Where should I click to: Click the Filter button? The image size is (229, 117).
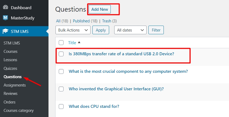click(x=156, y=30)
